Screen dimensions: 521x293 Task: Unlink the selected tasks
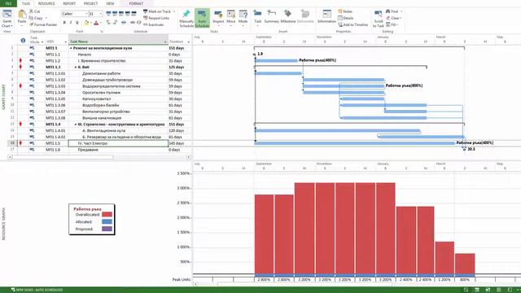pos(138,23)
